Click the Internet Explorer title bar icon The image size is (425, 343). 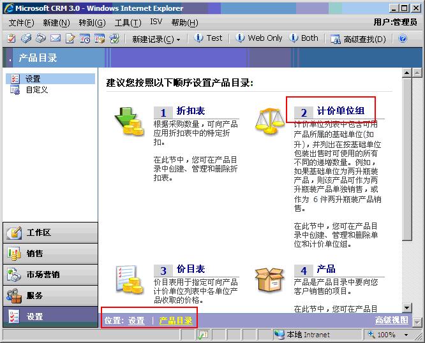9,8
